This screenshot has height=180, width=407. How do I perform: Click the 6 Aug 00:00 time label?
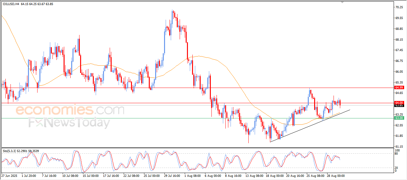click(x=213, y=176)
